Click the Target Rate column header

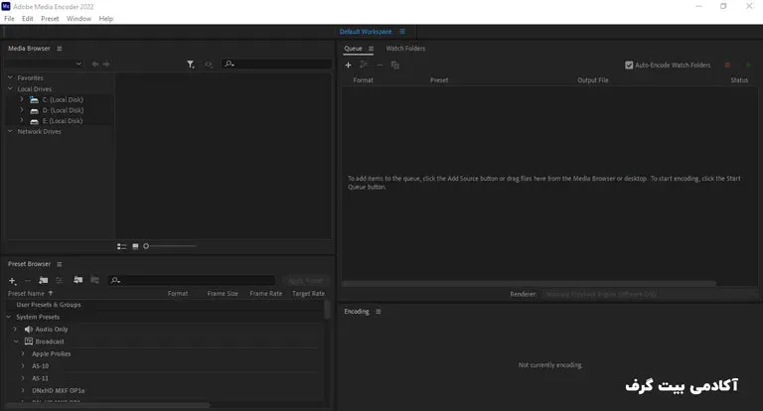tap(309, 294)
